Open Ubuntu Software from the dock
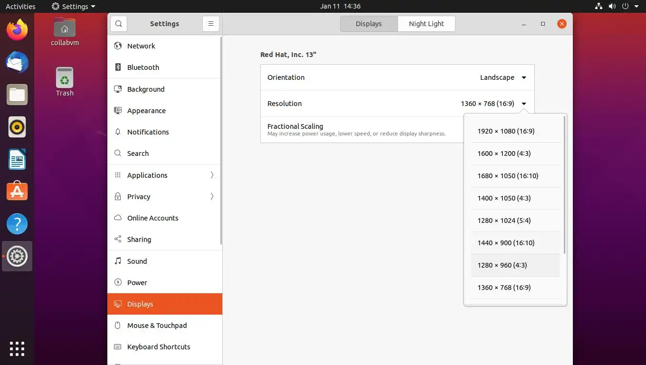The width and height of the screenshot is (646, 365). 17,192
